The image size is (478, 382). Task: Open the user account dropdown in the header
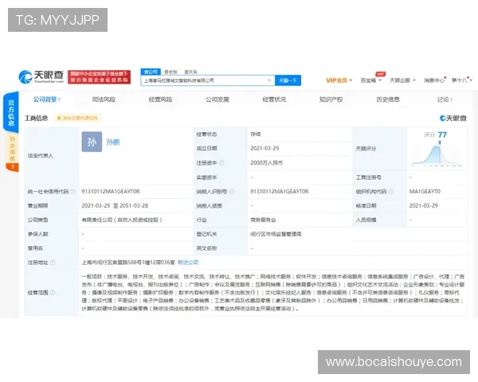pyautogui.click(x=462, y=80)
